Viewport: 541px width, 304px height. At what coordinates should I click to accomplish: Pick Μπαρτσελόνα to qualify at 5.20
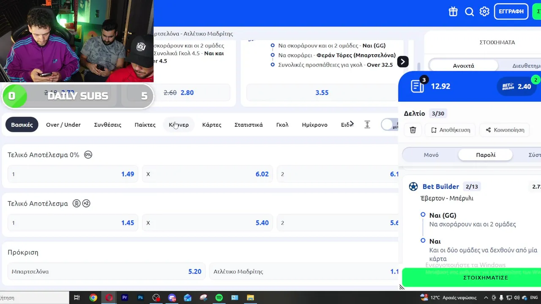click(107, 271)
